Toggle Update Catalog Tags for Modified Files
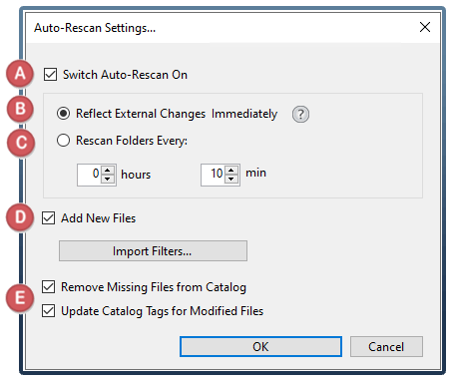451x380 pixels. [49, 311]
